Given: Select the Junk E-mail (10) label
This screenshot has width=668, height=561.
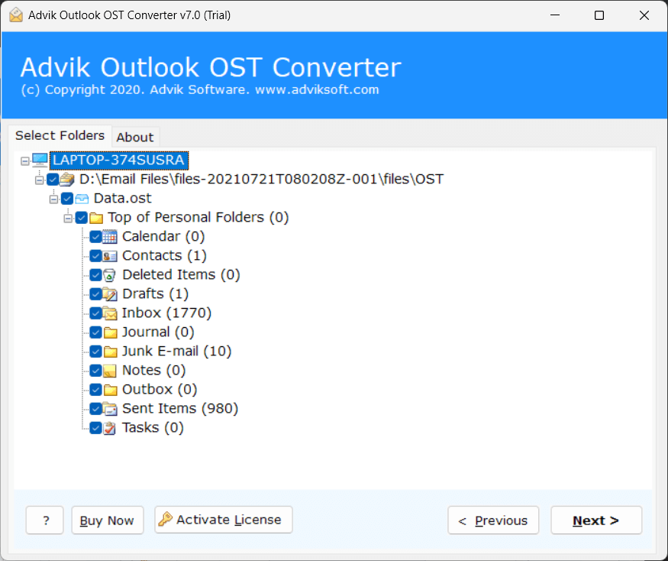Looking at the screenshot, I should point(177,352).
